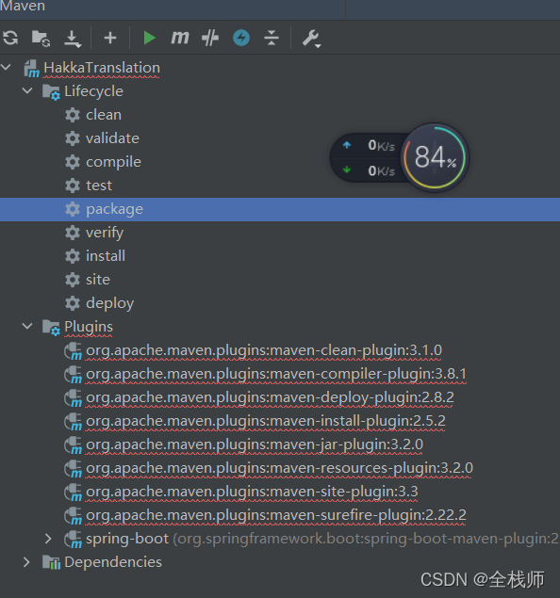
Task: Select the Plugins label
Action: click(89, 327)
